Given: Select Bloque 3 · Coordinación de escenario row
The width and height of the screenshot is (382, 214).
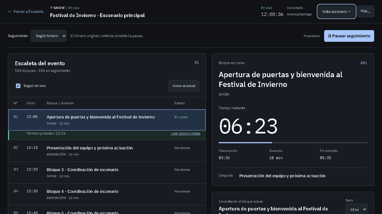Looking at the screenshot, I should pyautogui.click(x=107, y=172).
